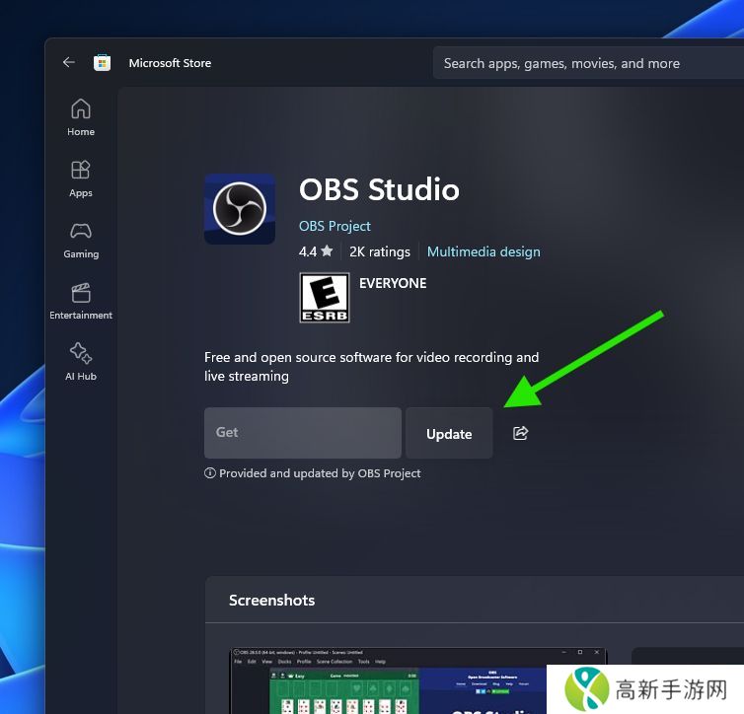Click the share icon beside Update
The image size is (744, 714).
[x=521, y=433]
